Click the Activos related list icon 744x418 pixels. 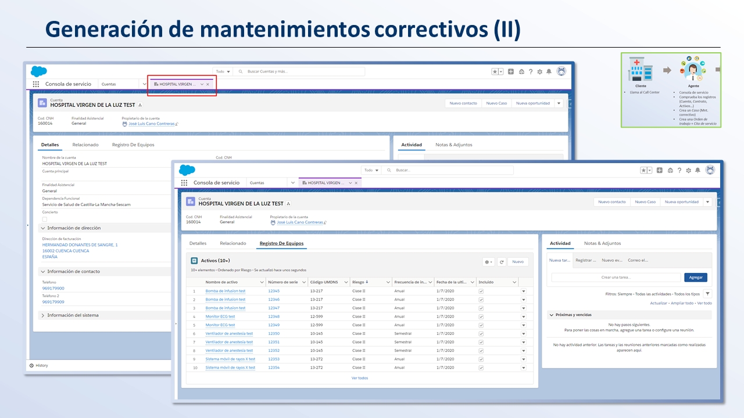(x=195, y=261)
